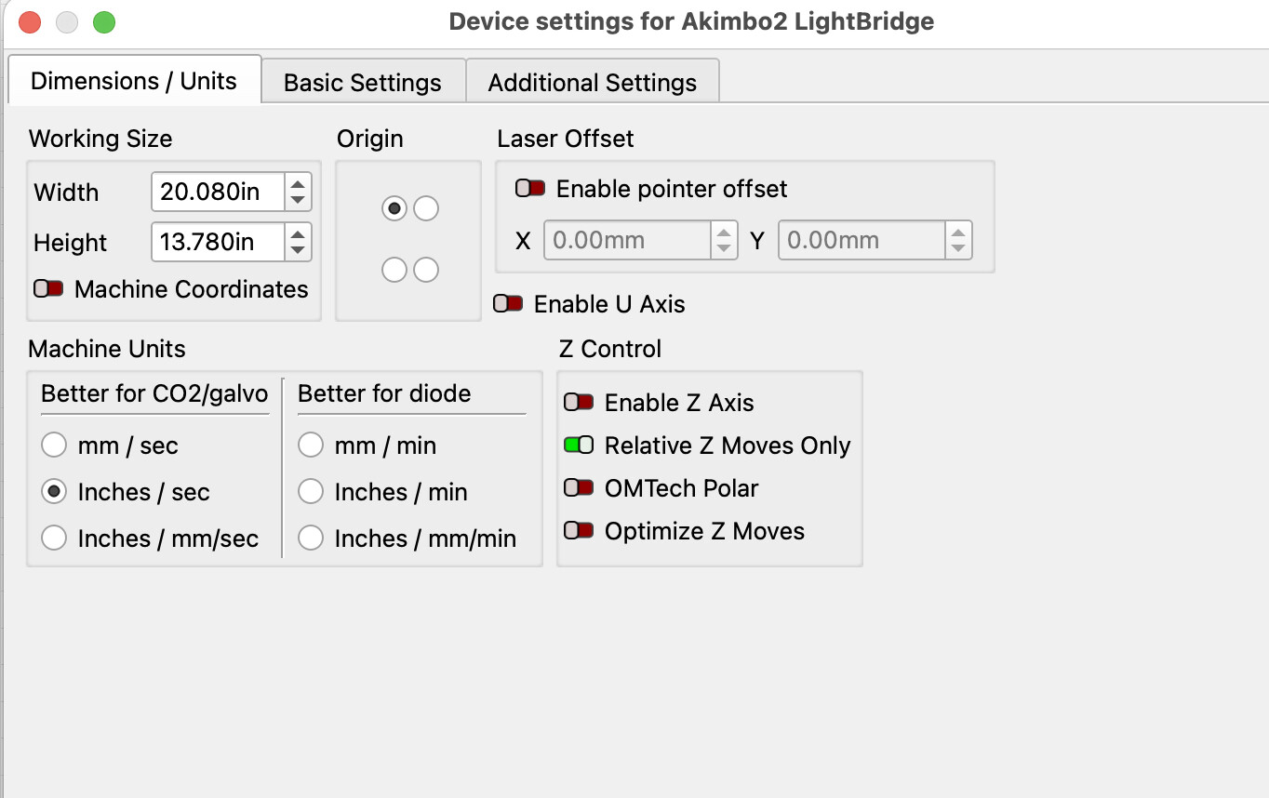Select Inches / mm/sec units option
1269x798 pixels.
click(x=54, y=539)
